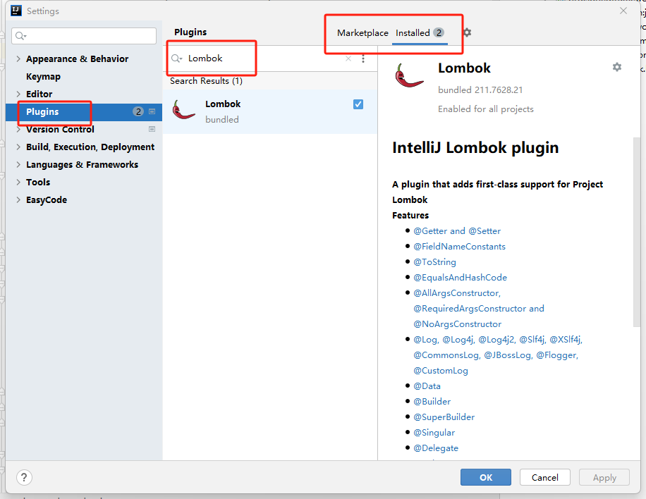Expand the EasyCode settings section
646x499 pixels.
(18, 199)
